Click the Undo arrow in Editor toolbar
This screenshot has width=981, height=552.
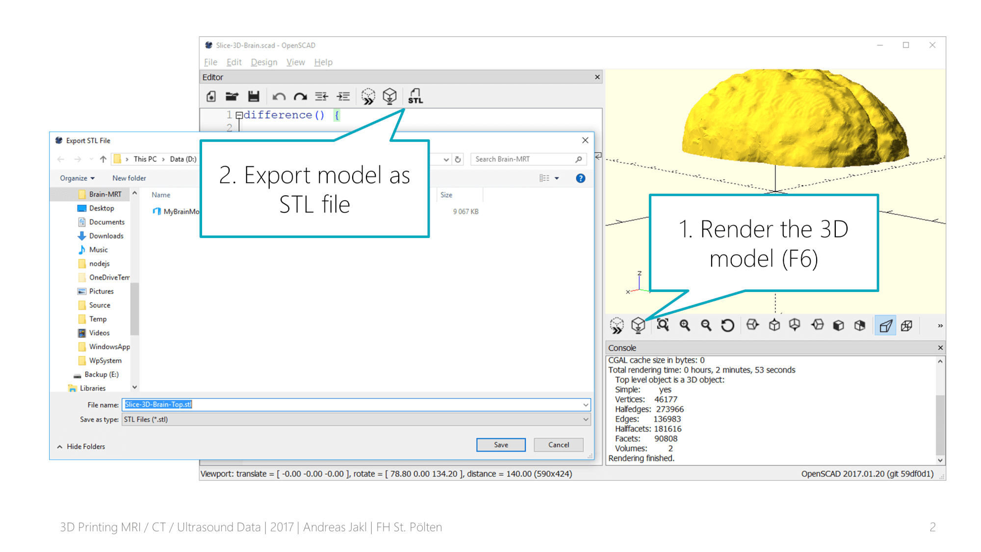[x=279, y=97]
